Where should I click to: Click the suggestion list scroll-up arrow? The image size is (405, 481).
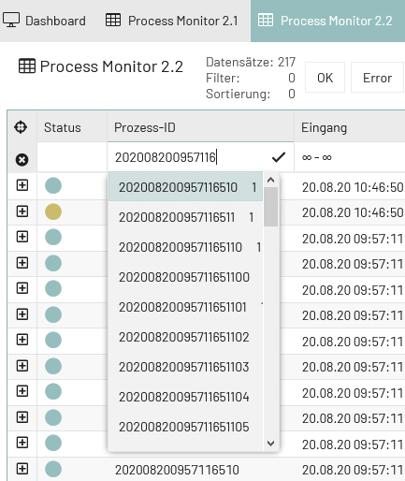pos(270,180)
